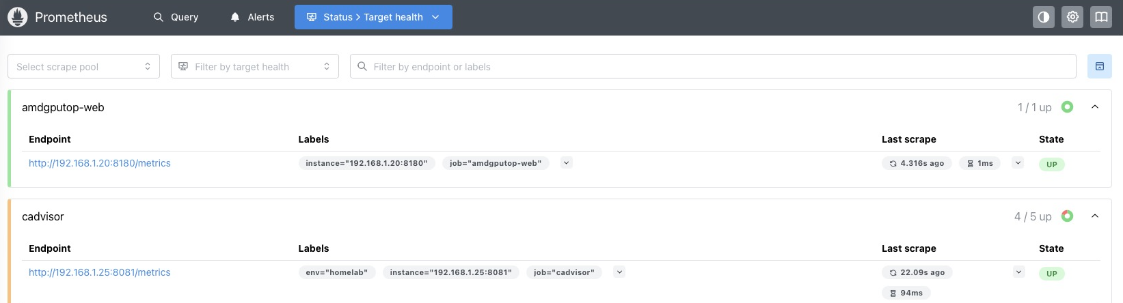Click the collapse all pools icon button
This screenshot has height=303, width=1123.
pos(1100,66)
